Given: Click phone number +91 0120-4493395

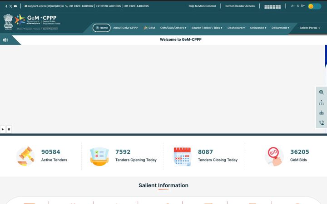Looking at the screenshot, I should pos(136,6).
